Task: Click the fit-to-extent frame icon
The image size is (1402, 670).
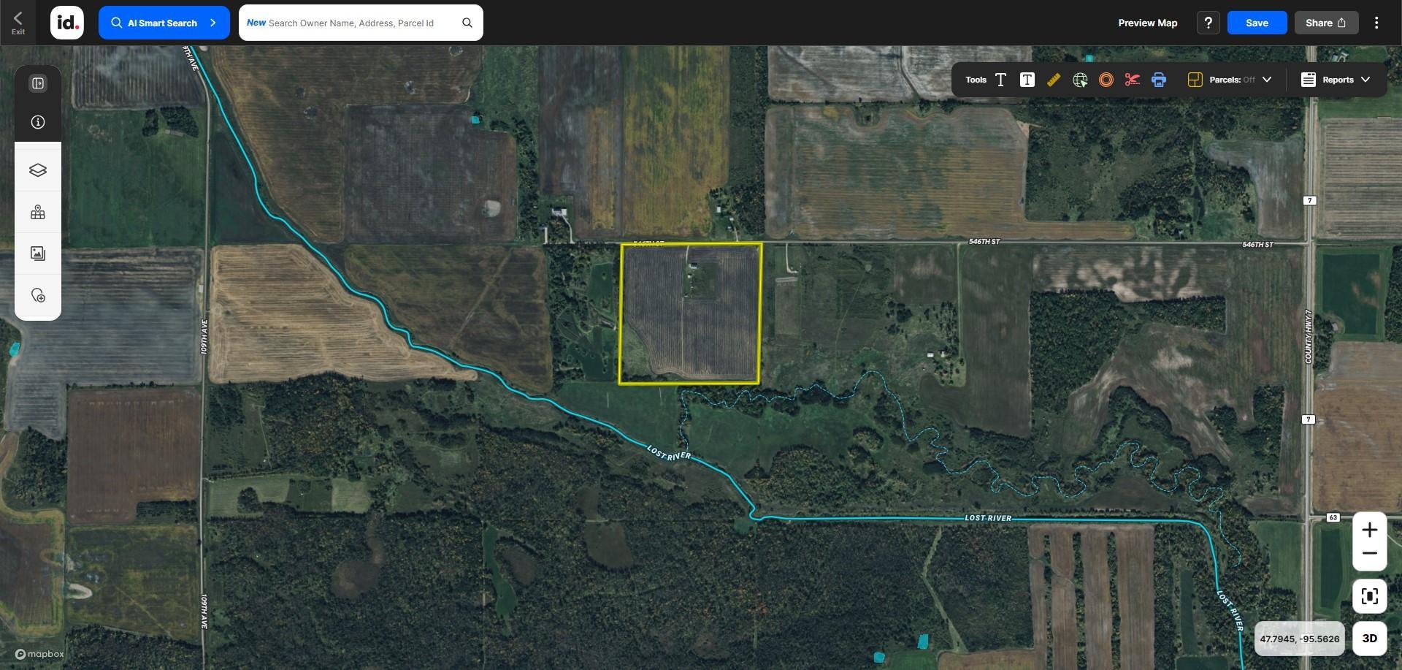Action: [x=1369, y=596]
